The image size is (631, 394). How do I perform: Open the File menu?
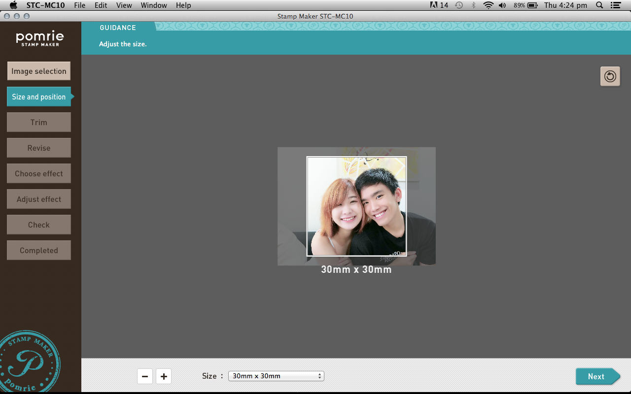click(79, 5)
